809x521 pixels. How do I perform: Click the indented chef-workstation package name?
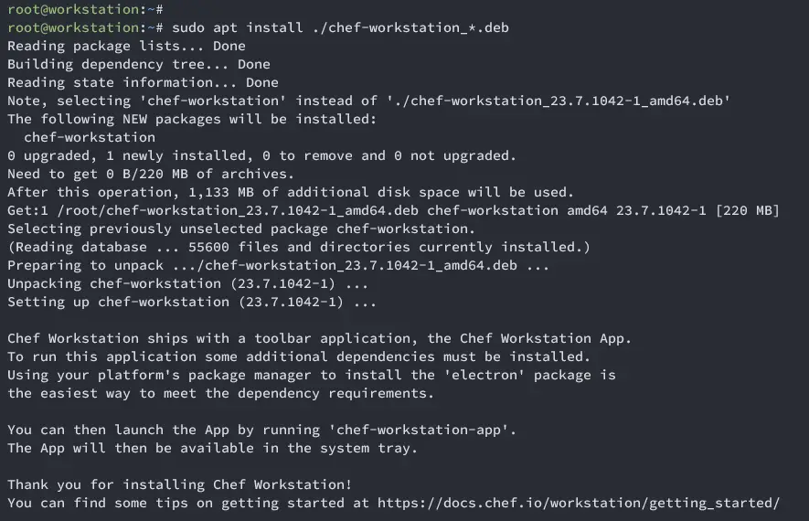(x=90, y=137)
